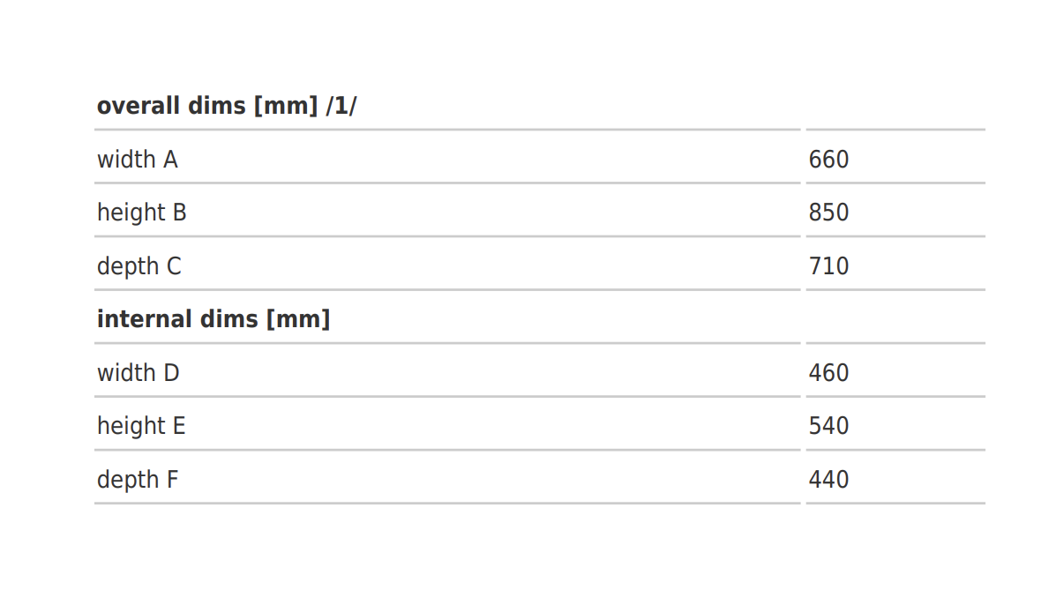Click the width D value 460
This screenshot has width=1041, height=605.
click(x=828, y=373)
